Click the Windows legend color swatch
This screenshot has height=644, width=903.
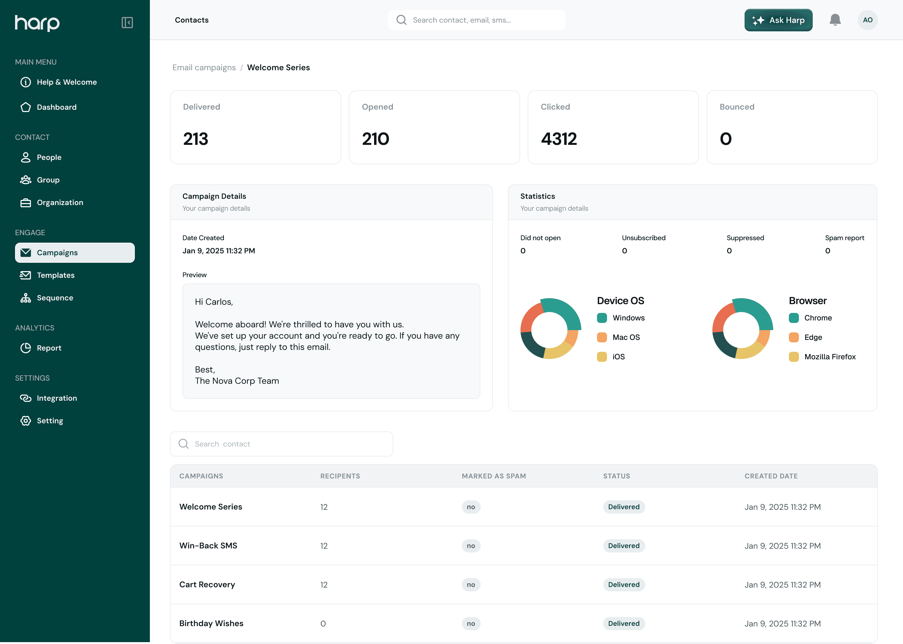(x=602, y=318)
